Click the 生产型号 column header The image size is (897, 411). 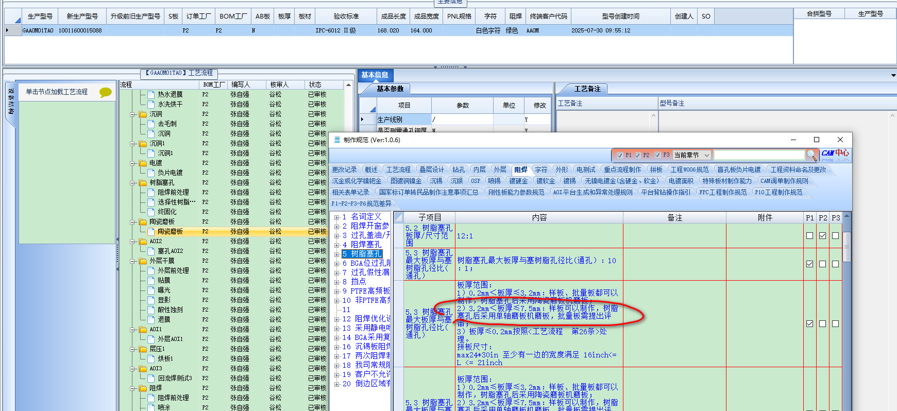(x=40, y=16)
